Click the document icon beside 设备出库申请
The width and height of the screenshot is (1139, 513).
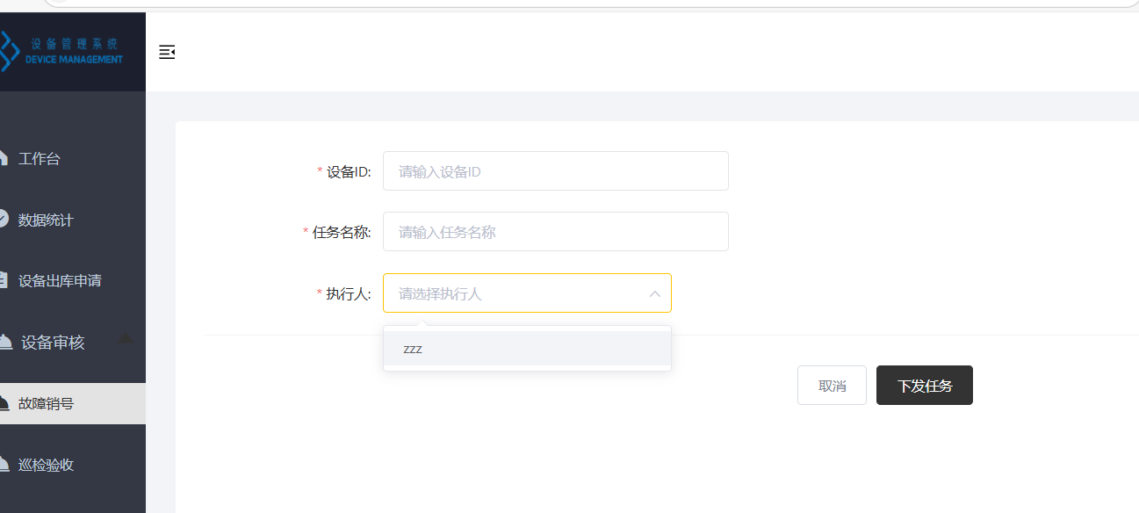[4, 281]
